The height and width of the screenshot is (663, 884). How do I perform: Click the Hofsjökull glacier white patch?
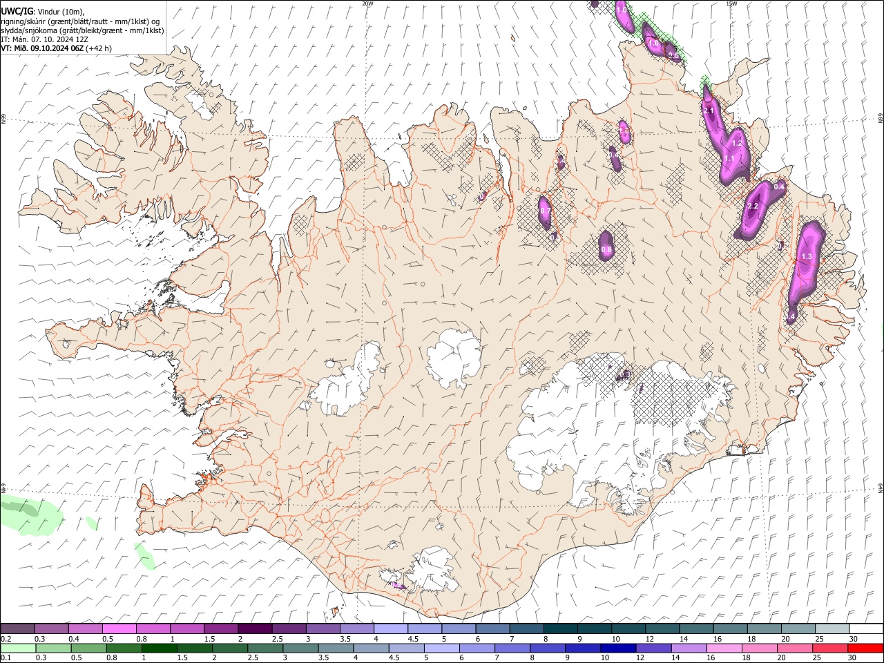454,357
